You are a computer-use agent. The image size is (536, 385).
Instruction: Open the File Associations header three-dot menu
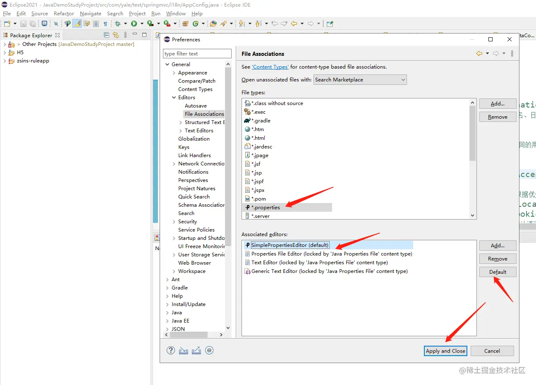[x=512, y=53]
